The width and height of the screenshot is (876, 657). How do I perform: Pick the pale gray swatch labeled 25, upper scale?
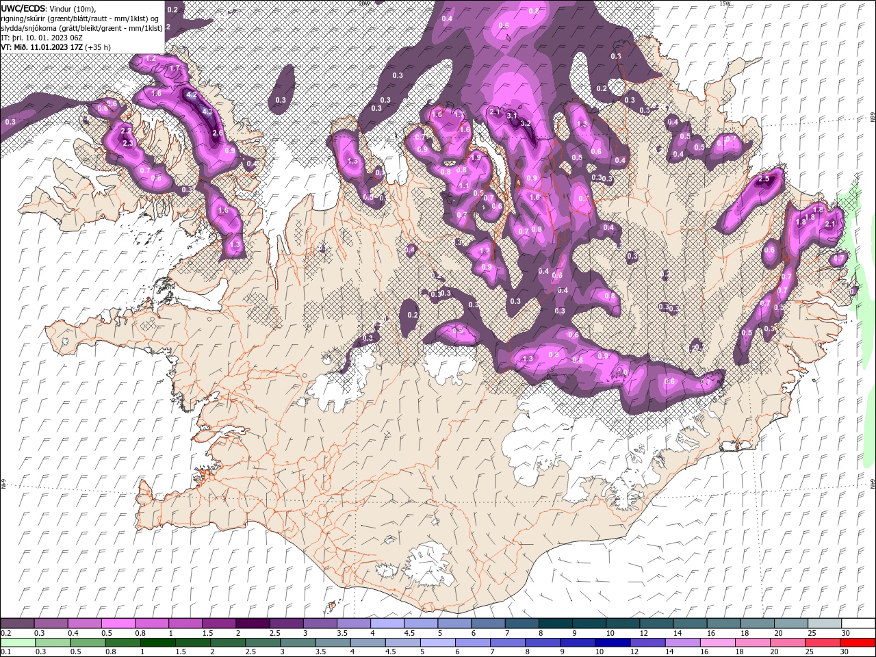pyautogui.click(x=824, y=623)
